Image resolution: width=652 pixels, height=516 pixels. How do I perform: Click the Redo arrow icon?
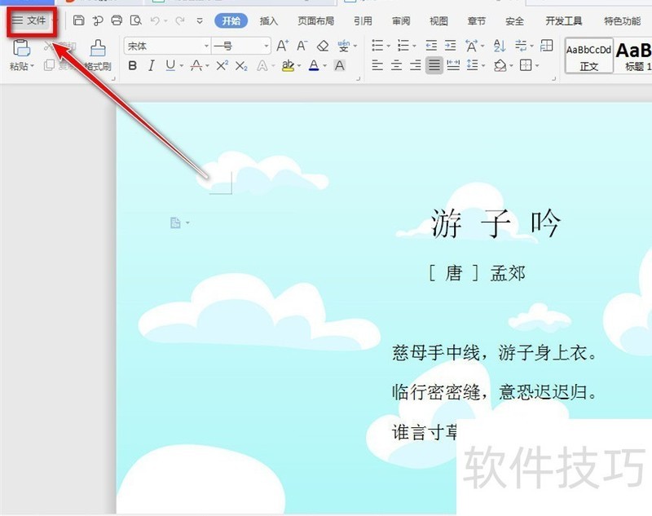tap(179, 20)
